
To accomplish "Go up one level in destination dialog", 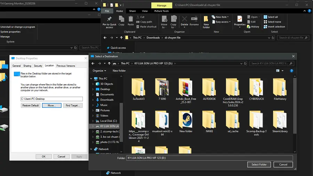I will (109, 63).
